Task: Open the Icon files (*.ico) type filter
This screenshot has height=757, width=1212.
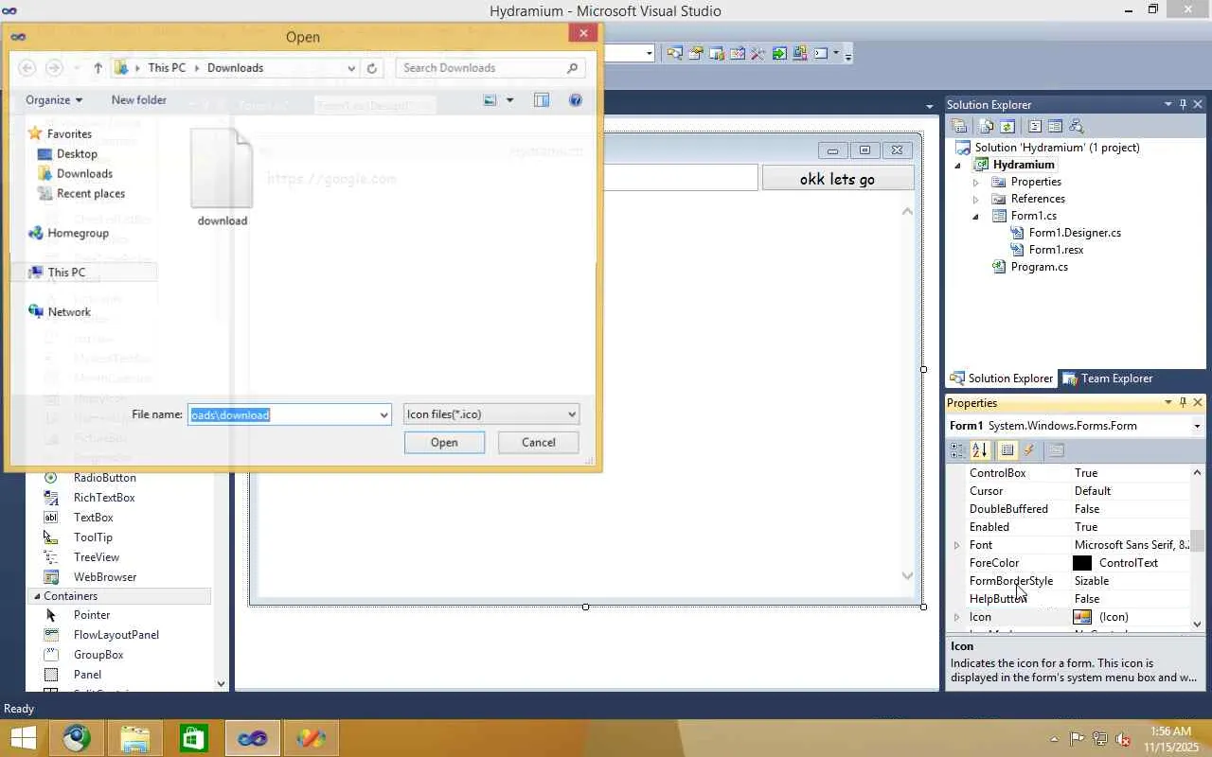Action: click(491, 414)
